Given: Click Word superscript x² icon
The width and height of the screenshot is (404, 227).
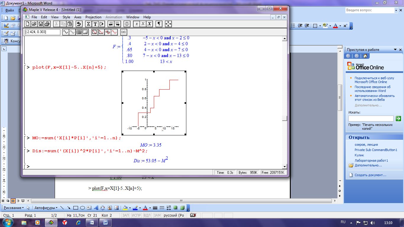Looking at the screenshot, I should (x=345, y=26).
